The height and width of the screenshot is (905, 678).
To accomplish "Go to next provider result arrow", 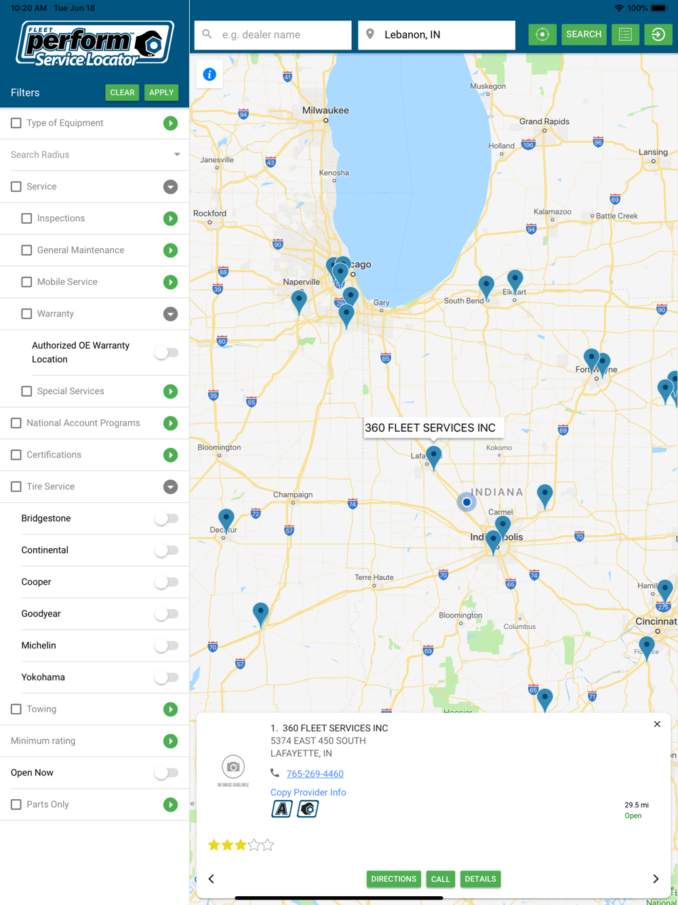I will [x=656, y=879].
